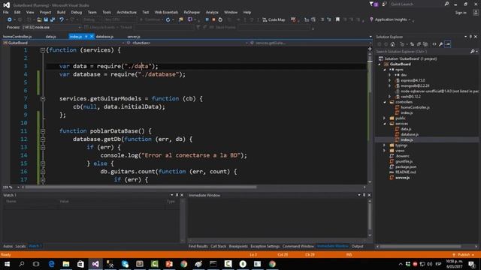This screenshot has width=481, height=270.
Task: Click the Solution Explorer search magnifier
Action: pyautogui.click(x=473, y=52)
